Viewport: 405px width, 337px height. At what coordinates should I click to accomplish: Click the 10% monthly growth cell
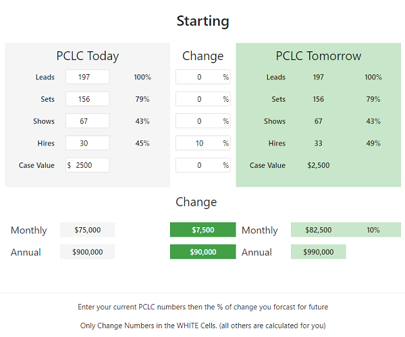(x=373, y=230)
